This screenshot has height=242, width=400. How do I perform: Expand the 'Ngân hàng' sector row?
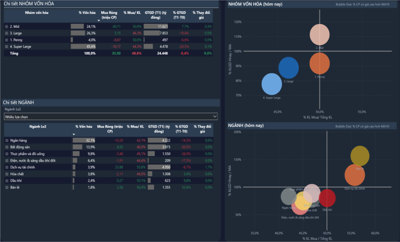click(x=7, y=140)
